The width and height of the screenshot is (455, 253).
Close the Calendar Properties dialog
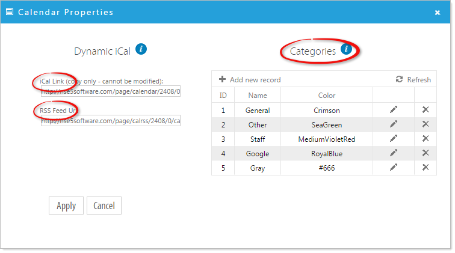pyautogui.click(x=438, y=13)
